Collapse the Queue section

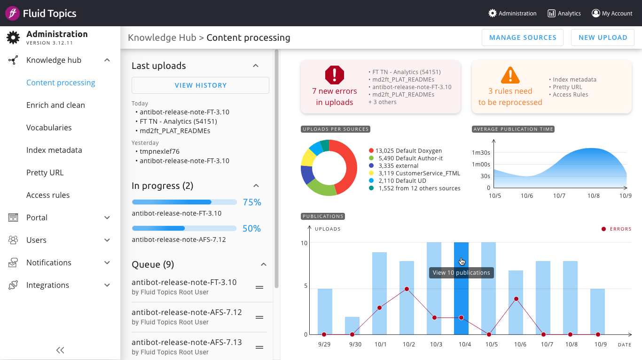click(x=264, y=264)
